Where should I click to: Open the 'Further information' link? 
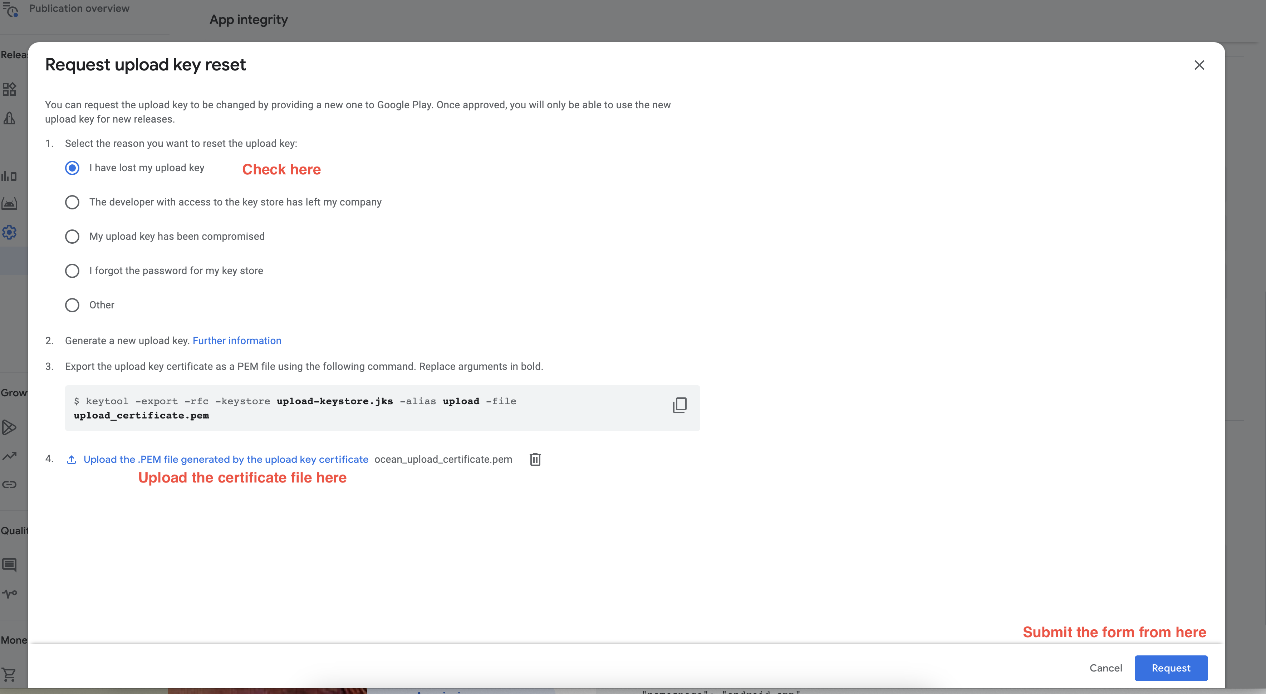pos(236,341)
